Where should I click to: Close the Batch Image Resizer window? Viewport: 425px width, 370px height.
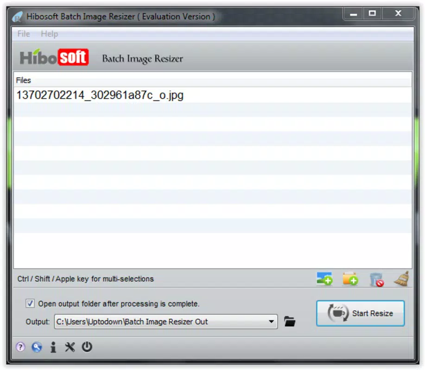(398, 13)
